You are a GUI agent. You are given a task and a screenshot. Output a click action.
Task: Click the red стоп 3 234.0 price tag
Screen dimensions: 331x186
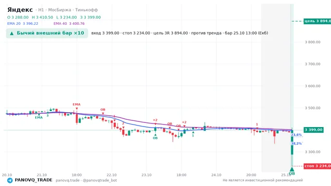point(317,166)
